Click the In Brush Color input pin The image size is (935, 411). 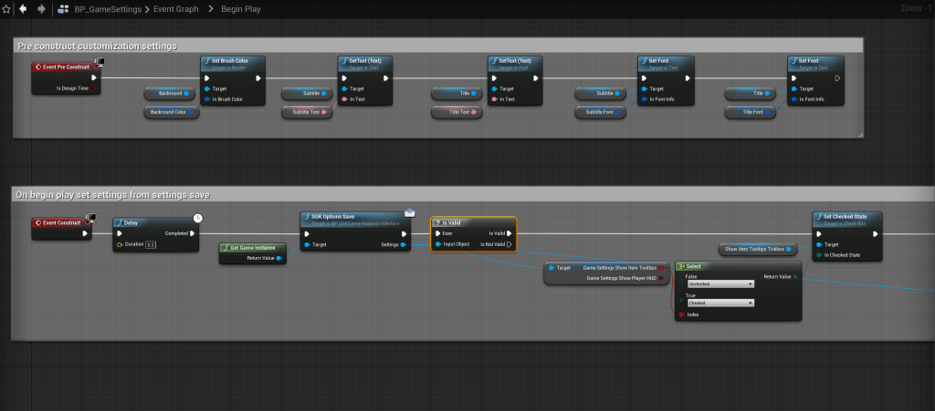point(207,99)
